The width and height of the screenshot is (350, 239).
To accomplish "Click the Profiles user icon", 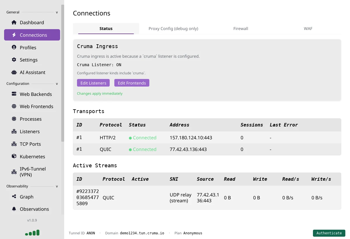I will point(14,47).
